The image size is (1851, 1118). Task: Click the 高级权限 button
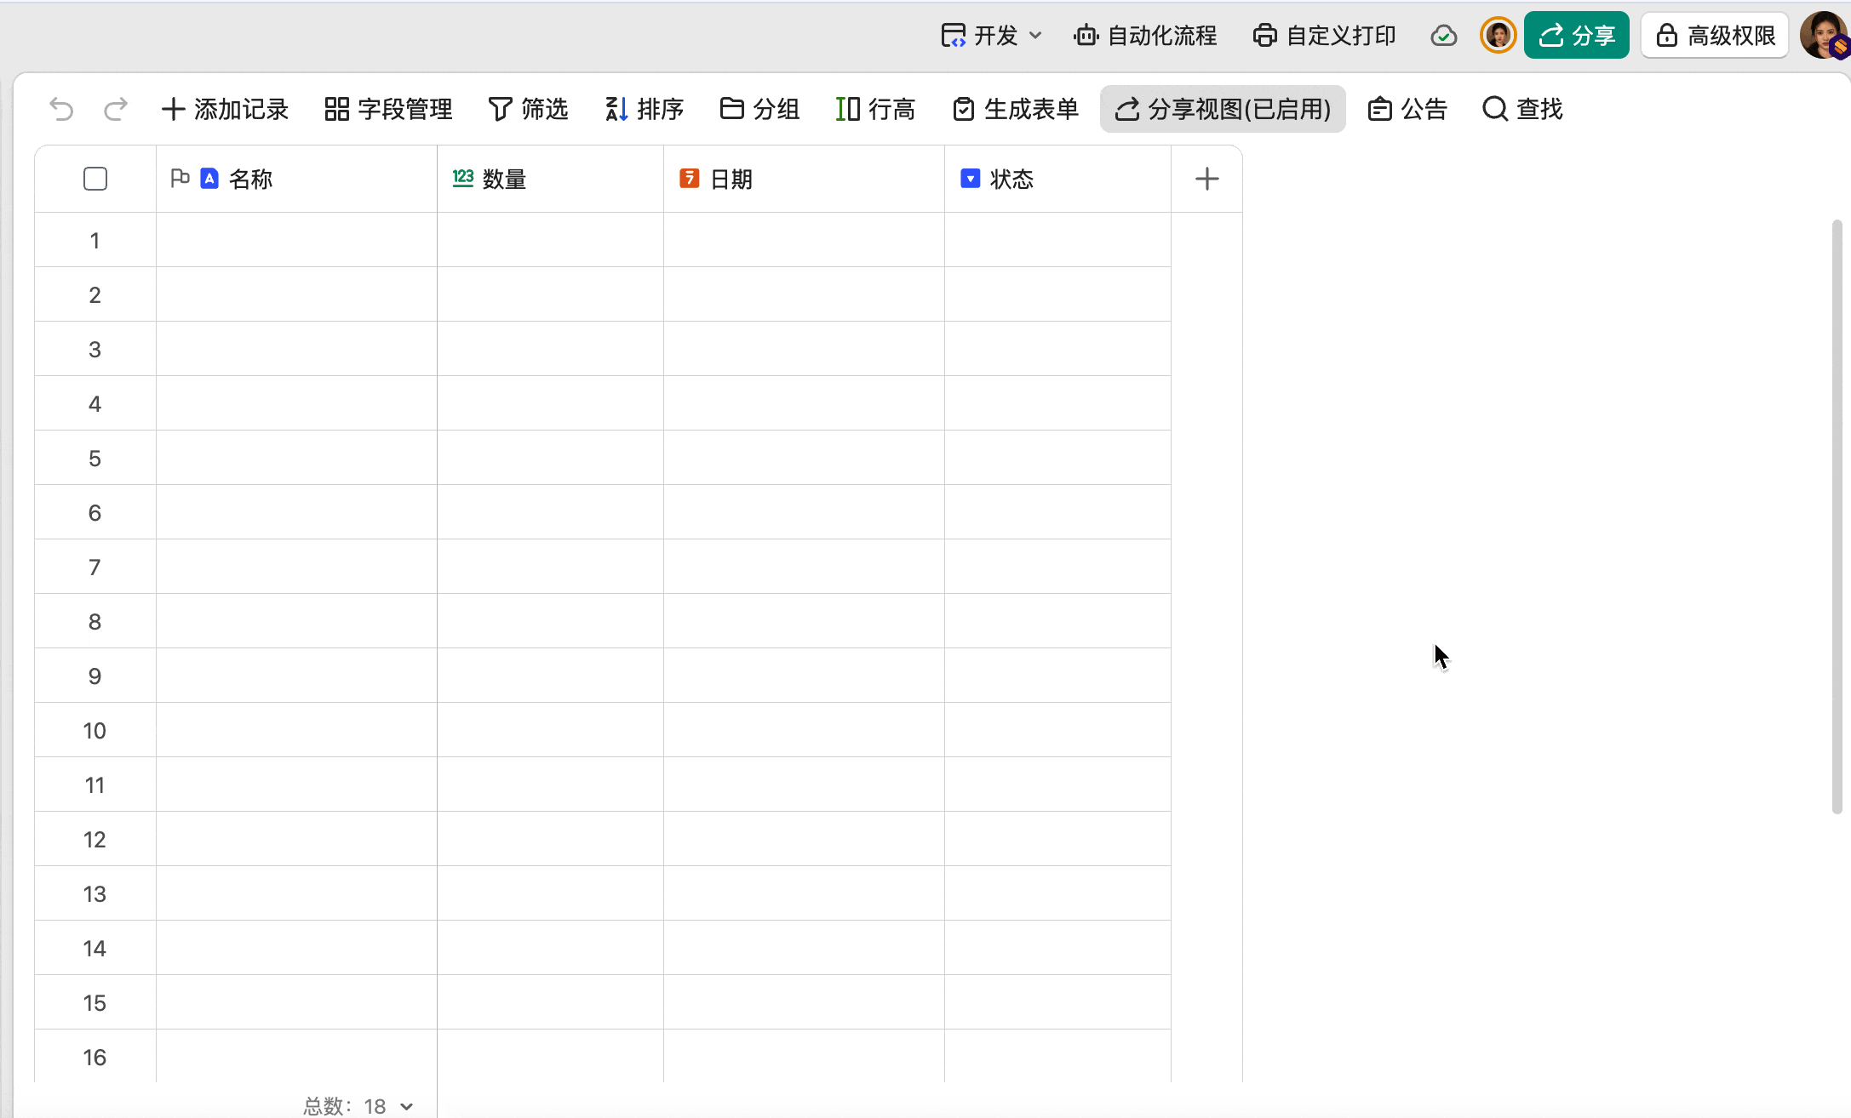click(1715, 36)
